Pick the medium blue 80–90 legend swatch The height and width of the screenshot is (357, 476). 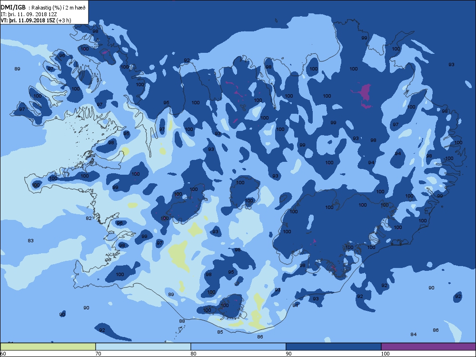click(238, 347)
